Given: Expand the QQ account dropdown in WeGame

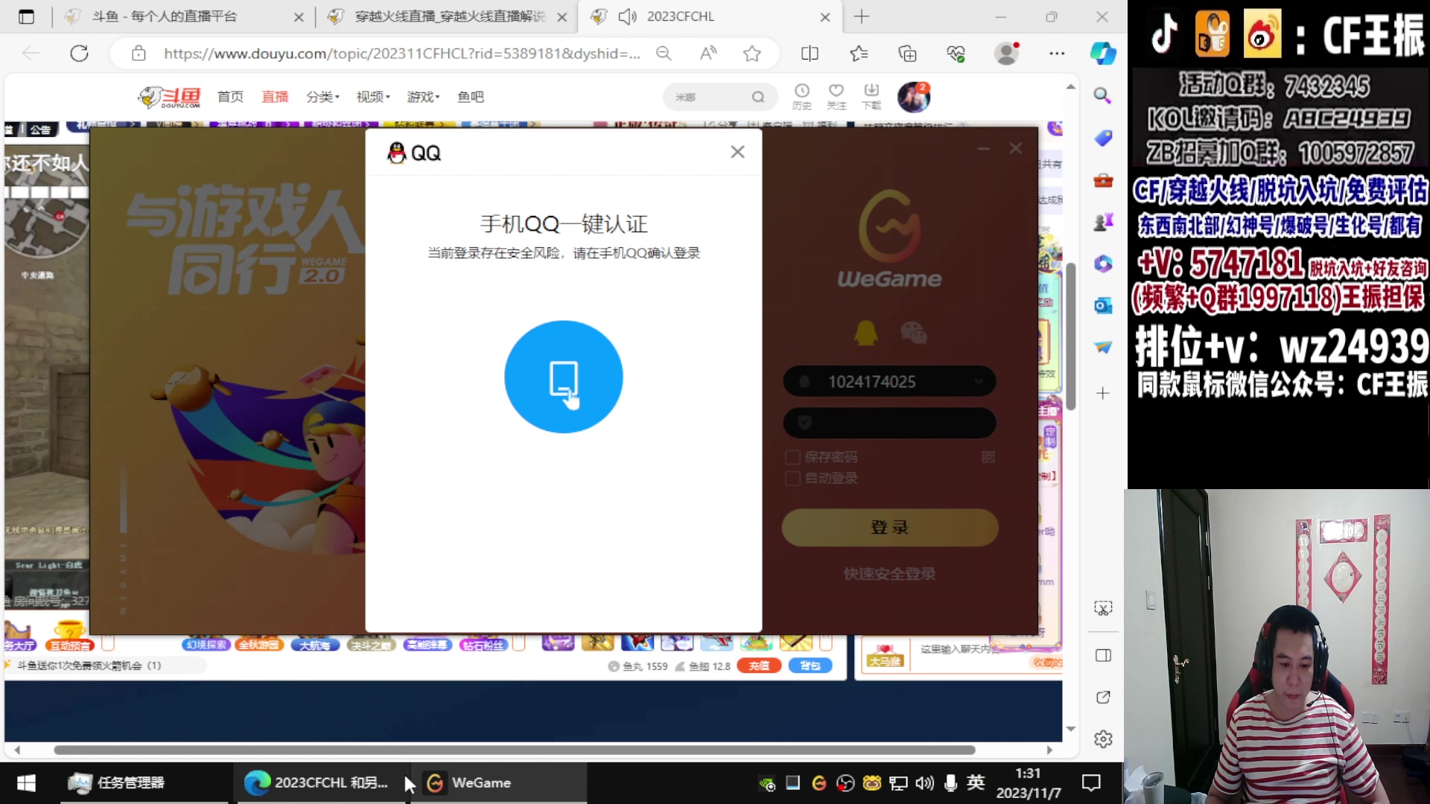Looking at the screenshot, I should click(979, 382).
